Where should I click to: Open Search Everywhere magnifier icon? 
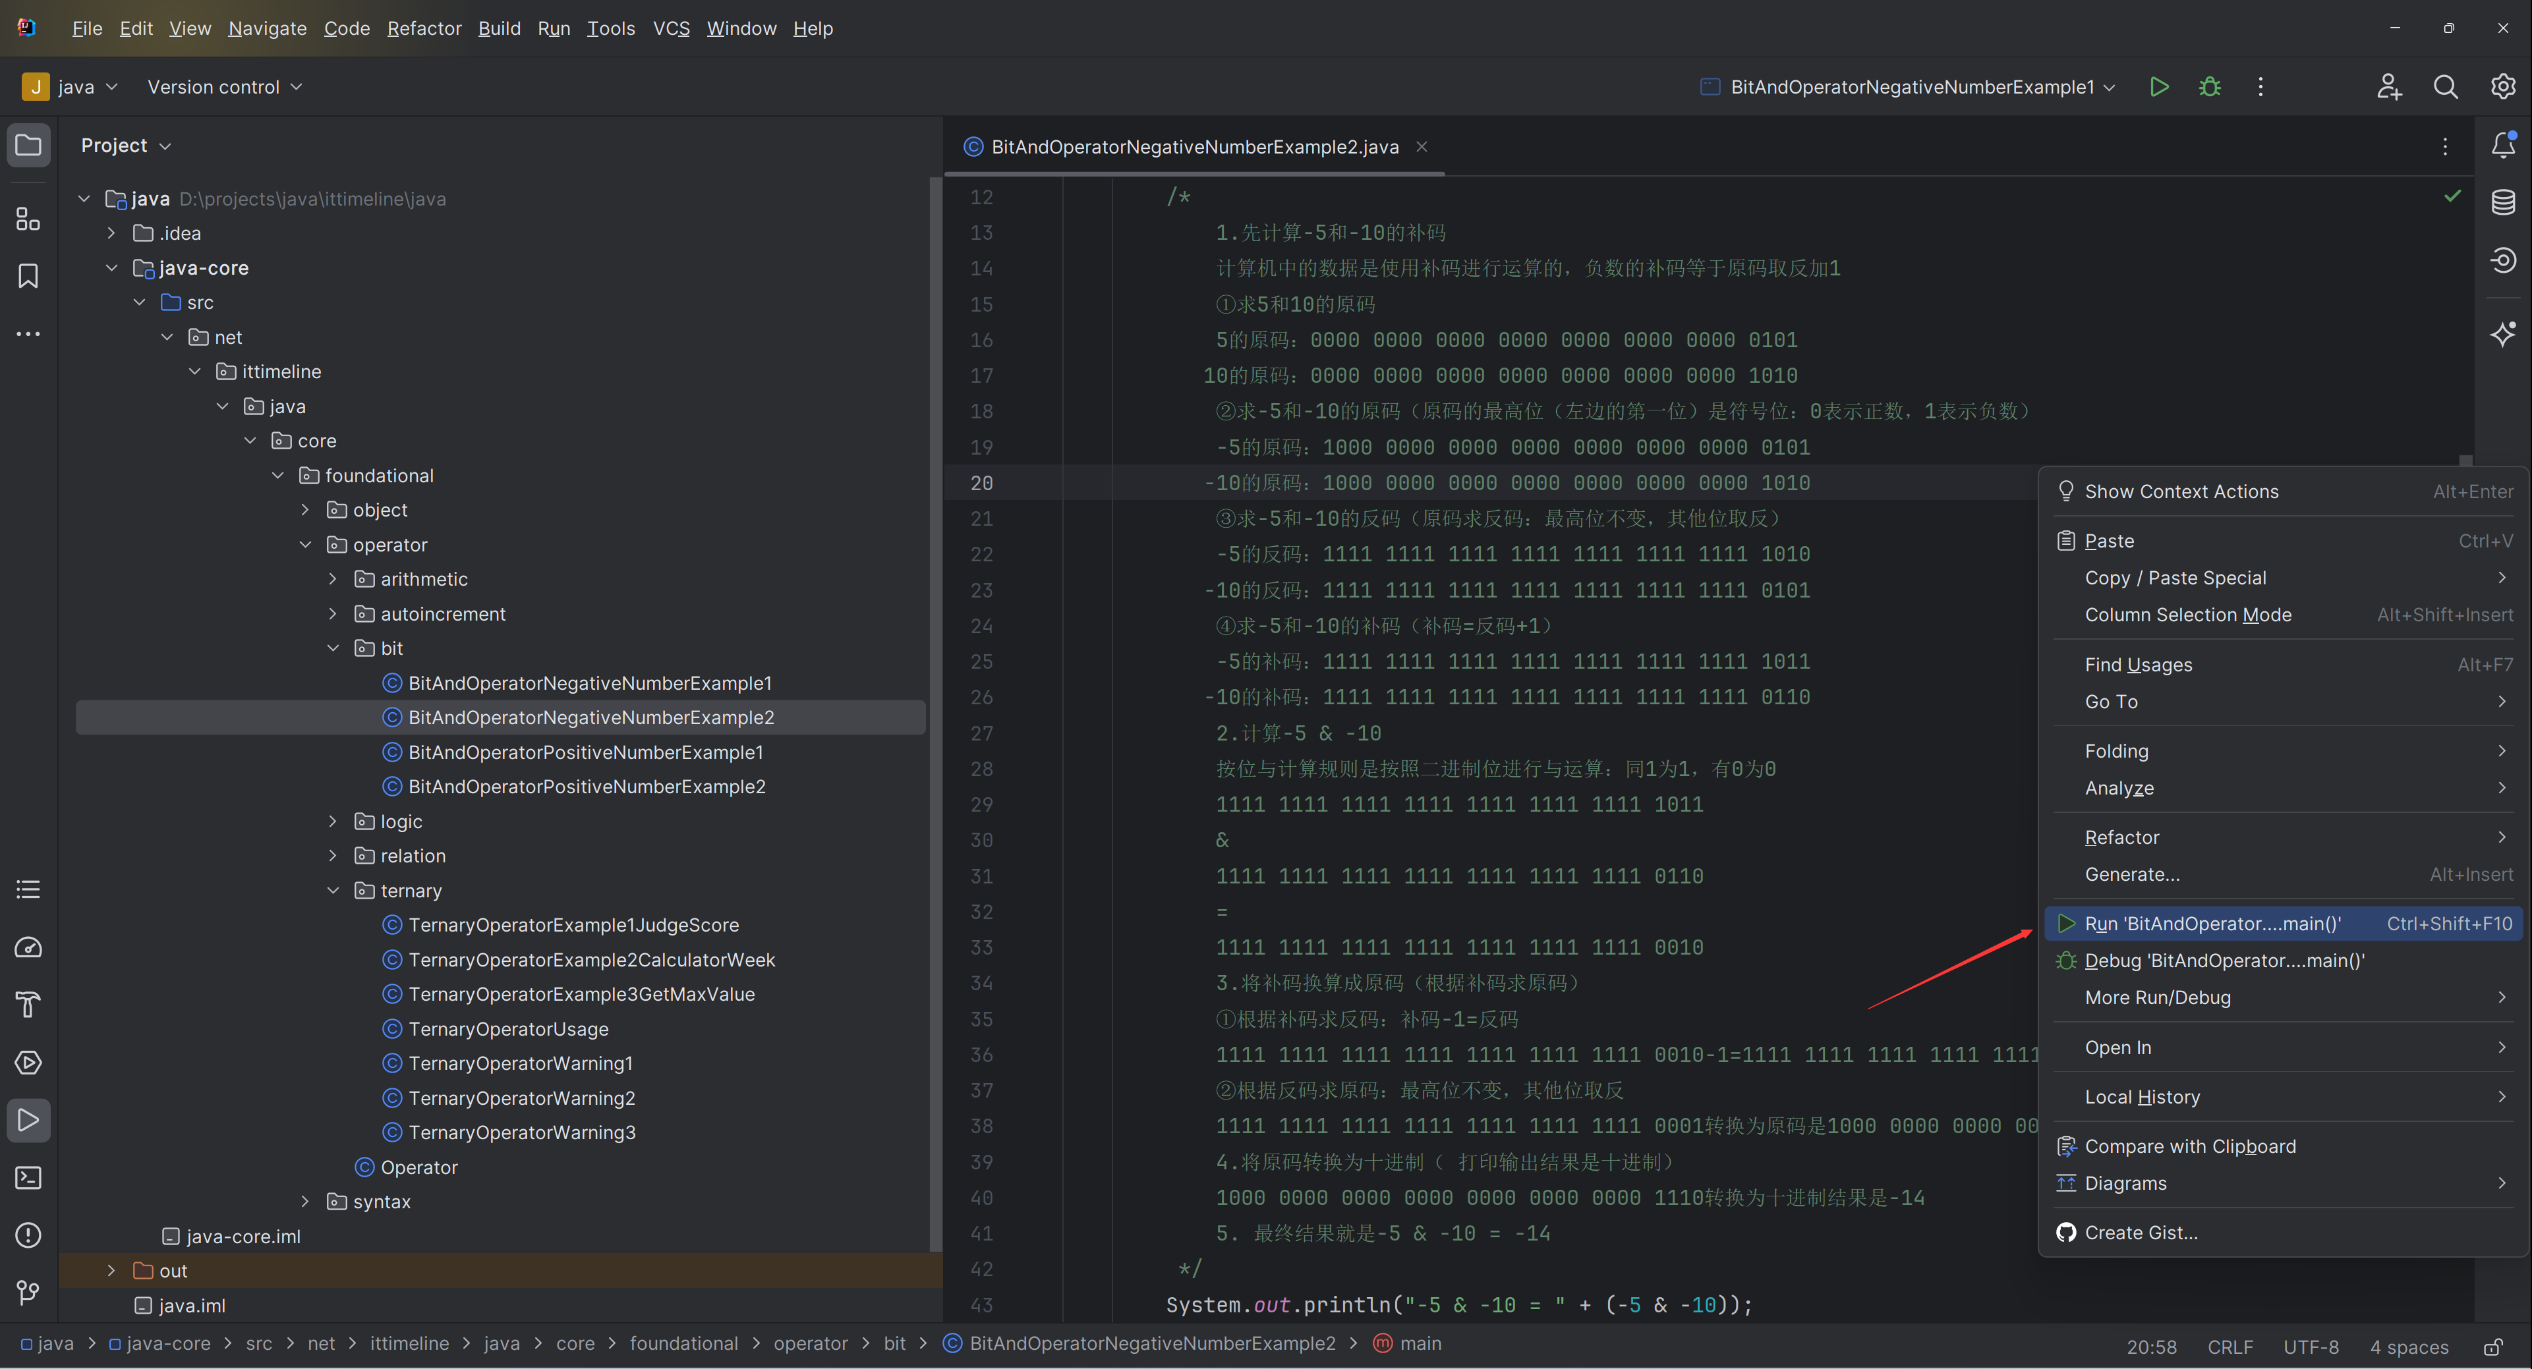pyautogui.click(x=2446, y=86)
